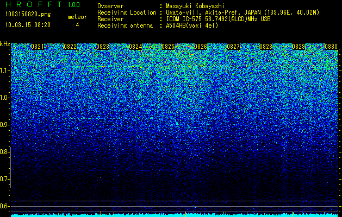
Task: Click the 1.1 kHz axis label
Action: click(4, 71)
